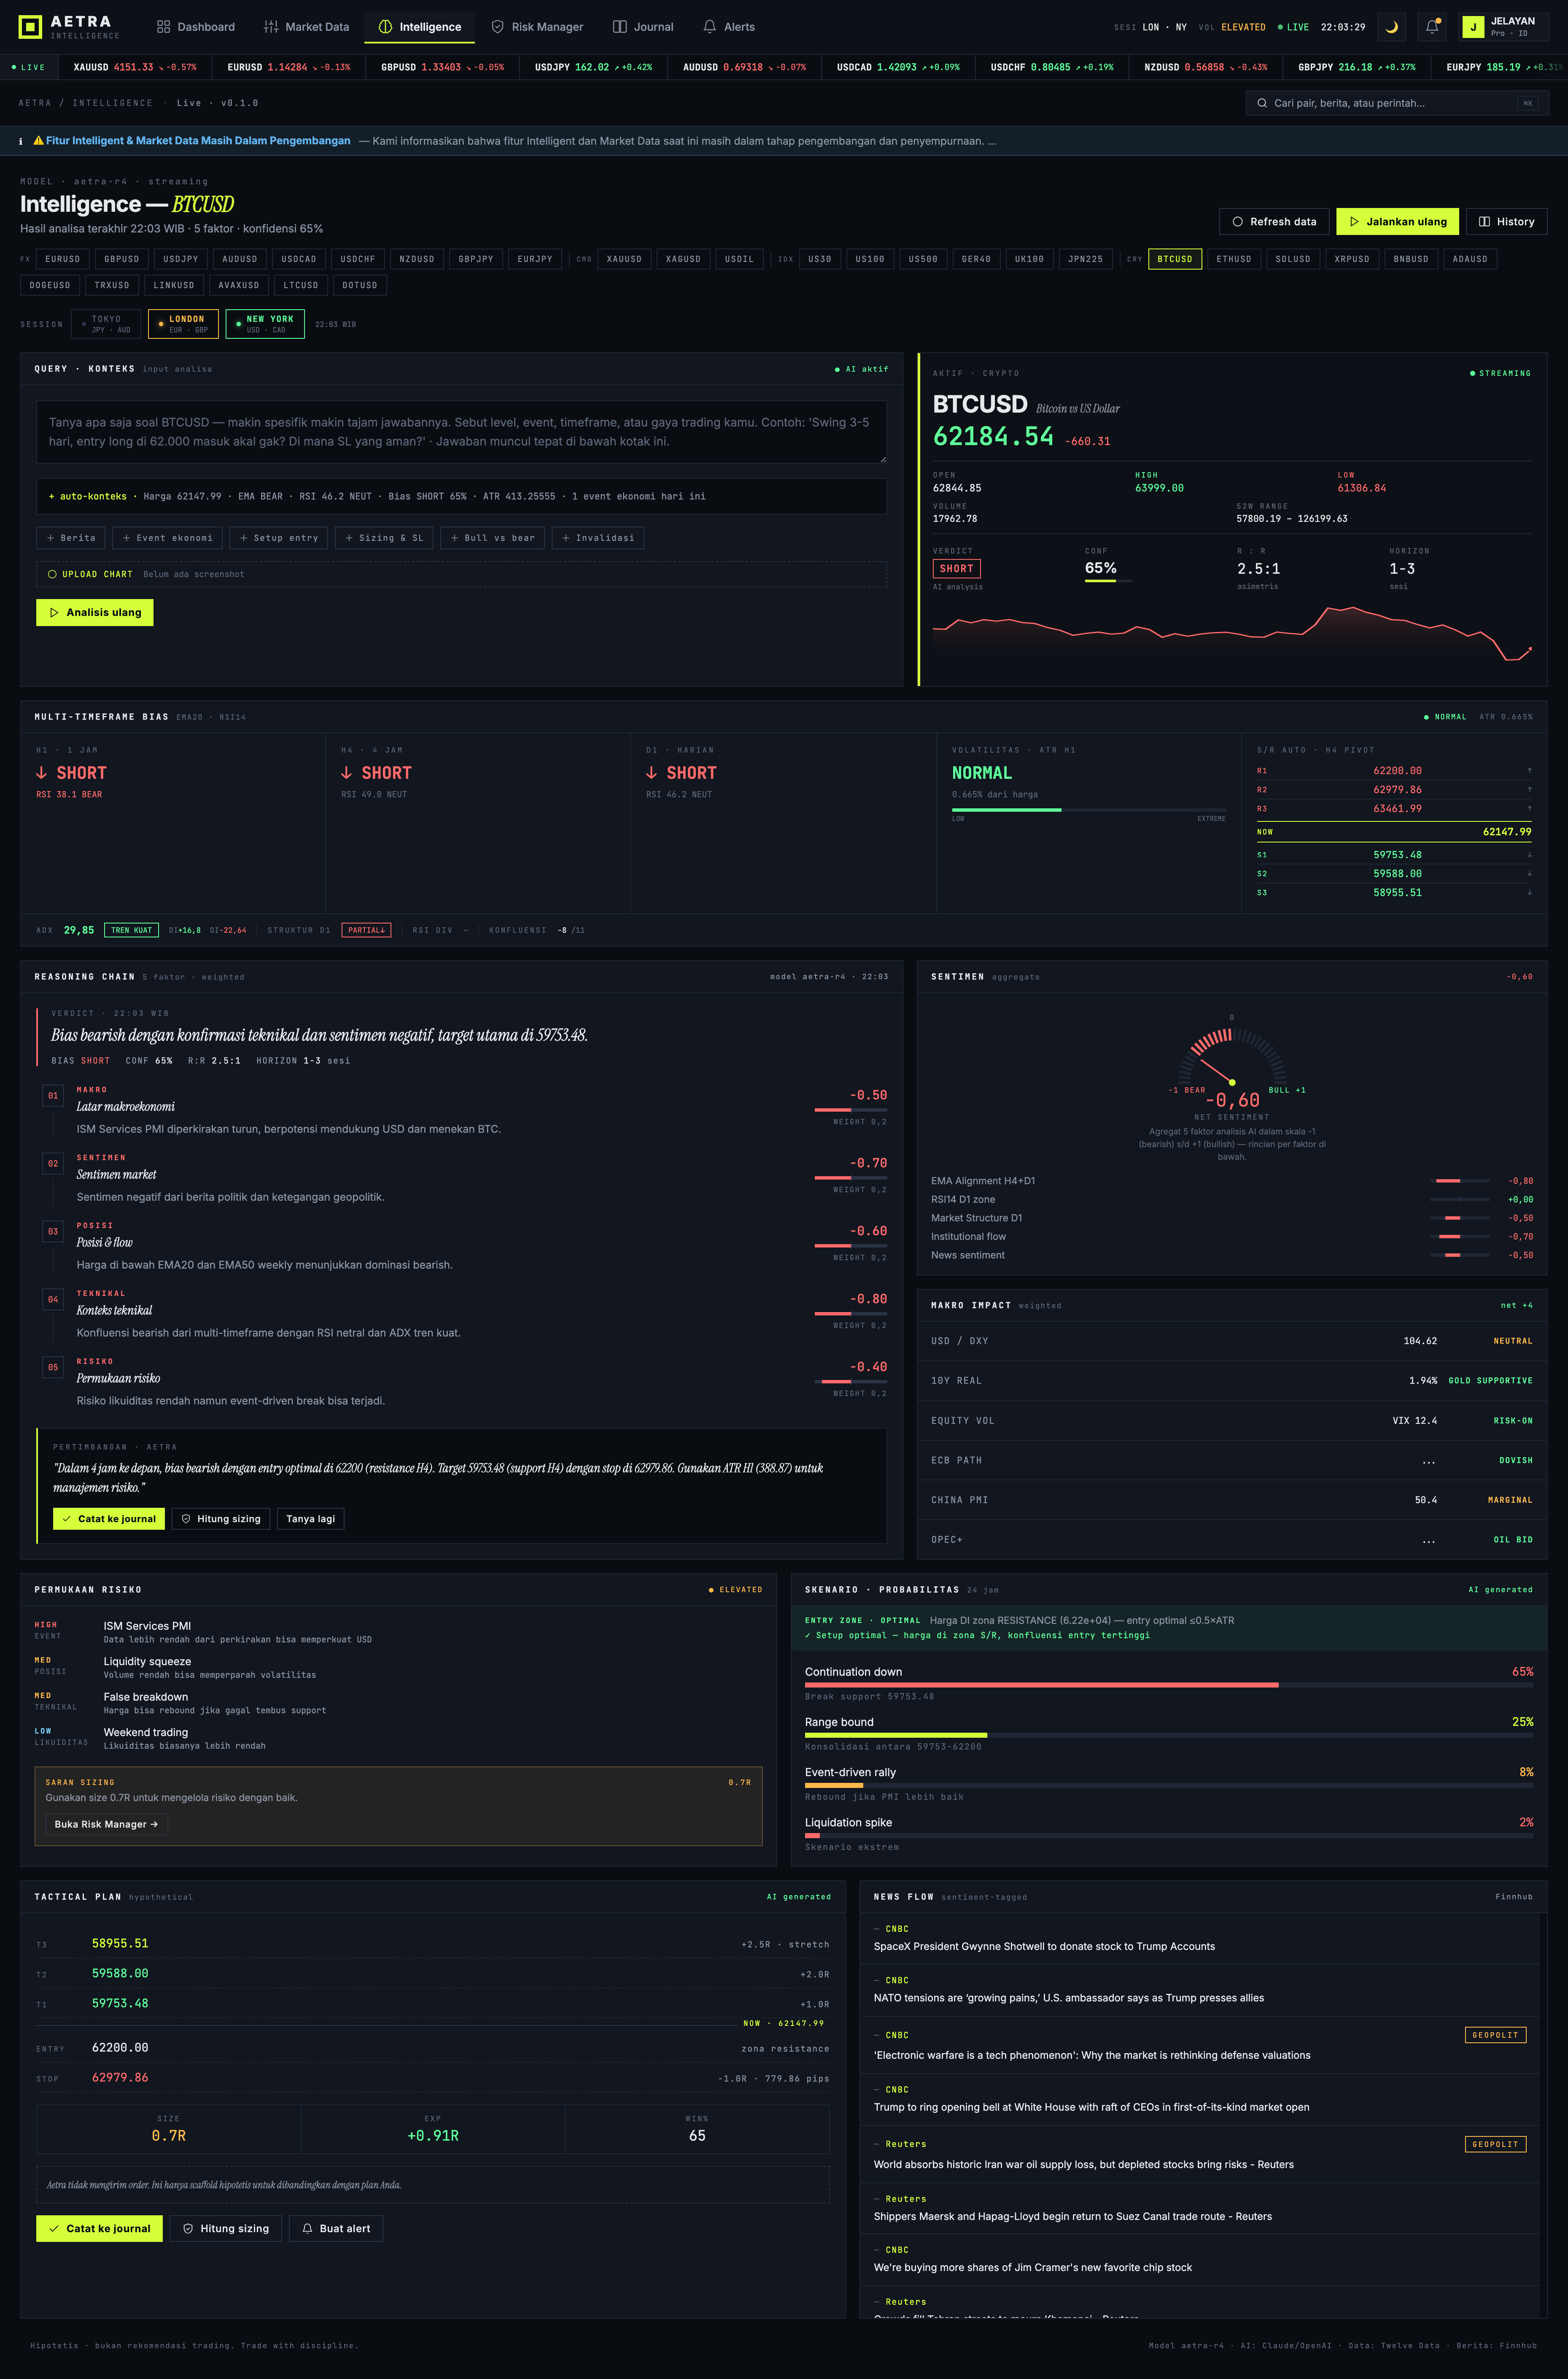Click the notification bell icon in header
The height and width of the screenshot is (2379, 1568).
click(1432, 27)
